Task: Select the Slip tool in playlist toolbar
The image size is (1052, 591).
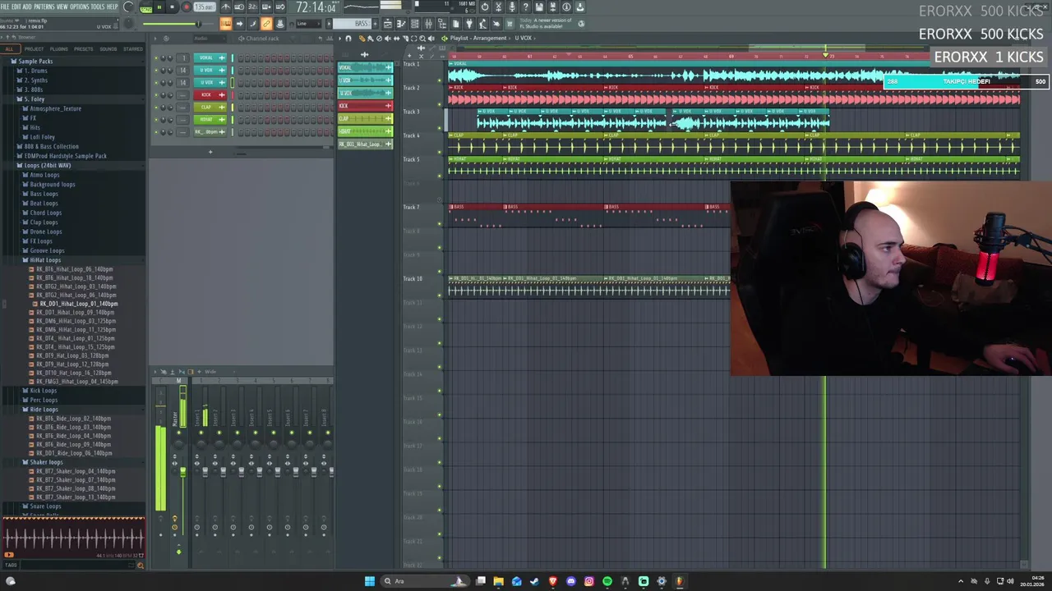Action: coord(397,39)
